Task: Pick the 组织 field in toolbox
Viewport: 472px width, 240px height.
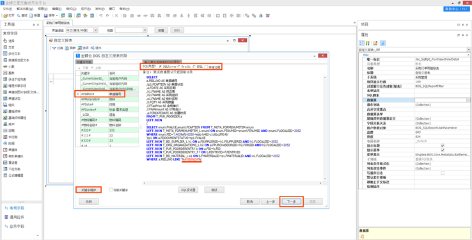Action: click(x=9, y=105)
